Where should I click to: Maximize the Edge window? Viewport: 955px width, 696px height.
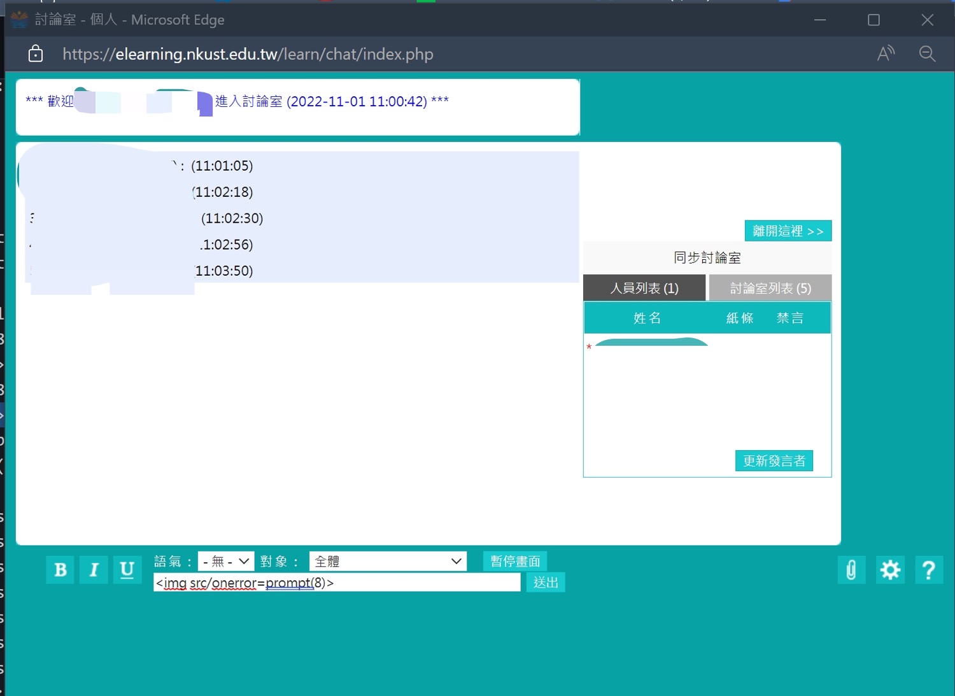[874, 20]
